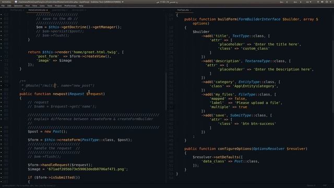Click the '$builder' line in right pane
Viewport: 334px width, 188px height.
click(x=201, y=32)
